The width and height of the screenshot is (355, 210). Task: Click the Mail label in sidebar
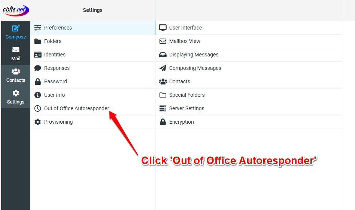click(16, 59)
